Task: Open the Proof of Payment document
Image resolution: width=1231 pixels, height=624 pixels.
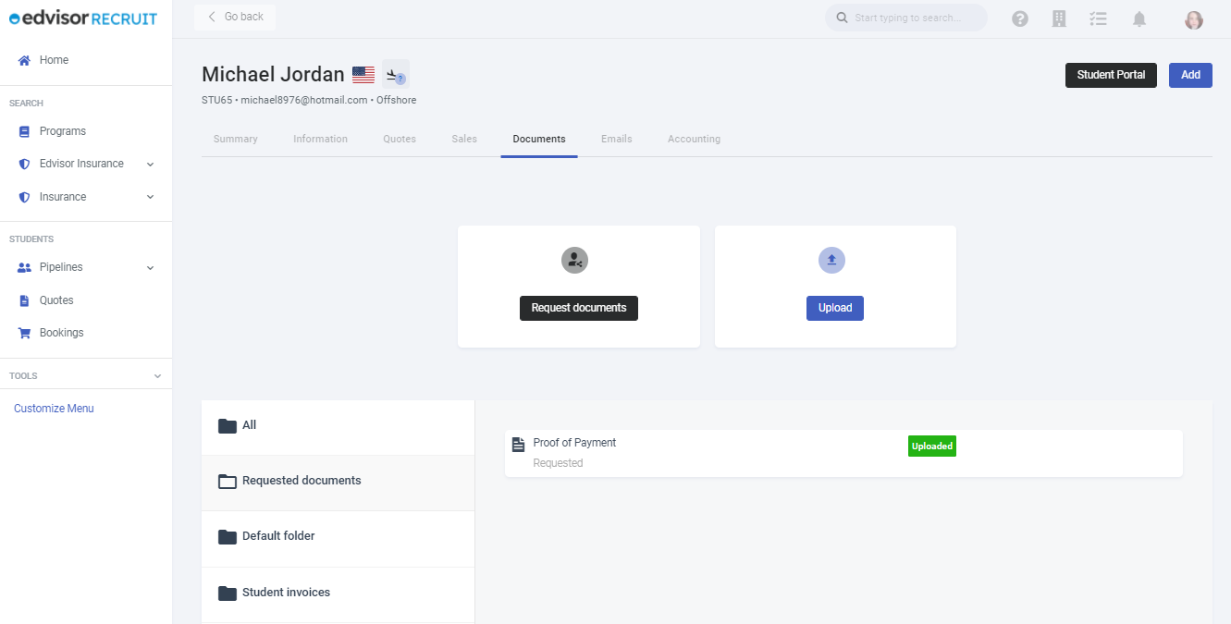Action: coord(843,453)
